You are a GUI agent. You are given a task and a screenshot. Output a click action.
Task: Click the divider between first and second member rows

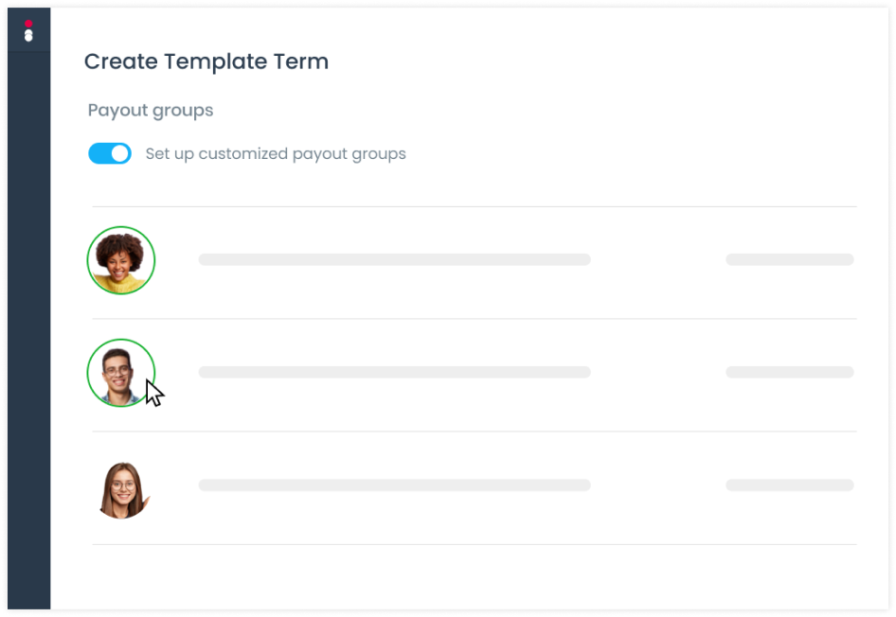tap(474, 319)
